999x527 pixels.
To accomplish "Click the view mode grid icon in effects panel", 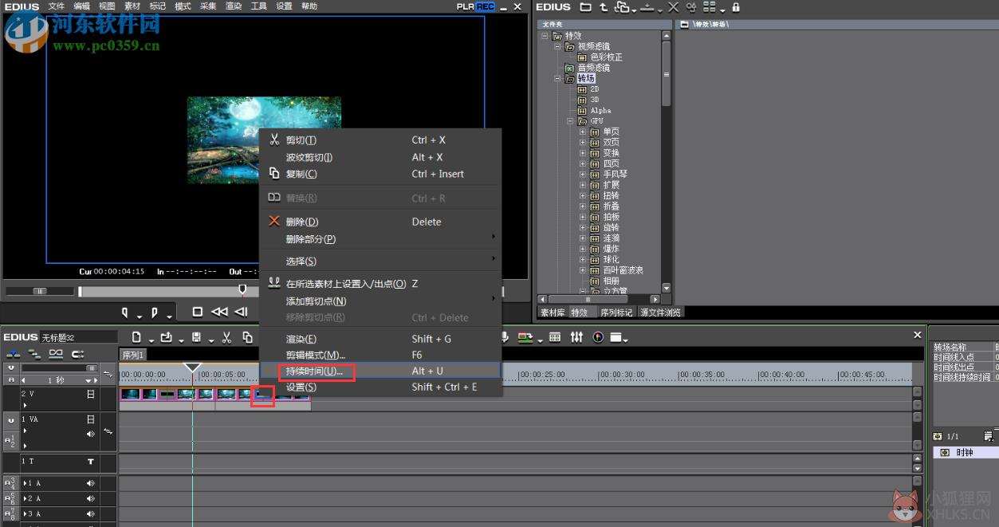I will click(x=708, y=7).
